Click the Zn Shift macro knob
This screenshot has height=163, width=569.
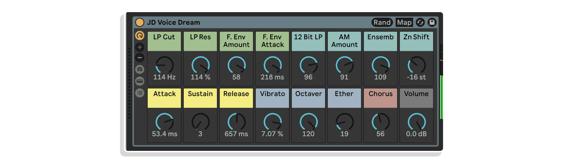(416, 65)
